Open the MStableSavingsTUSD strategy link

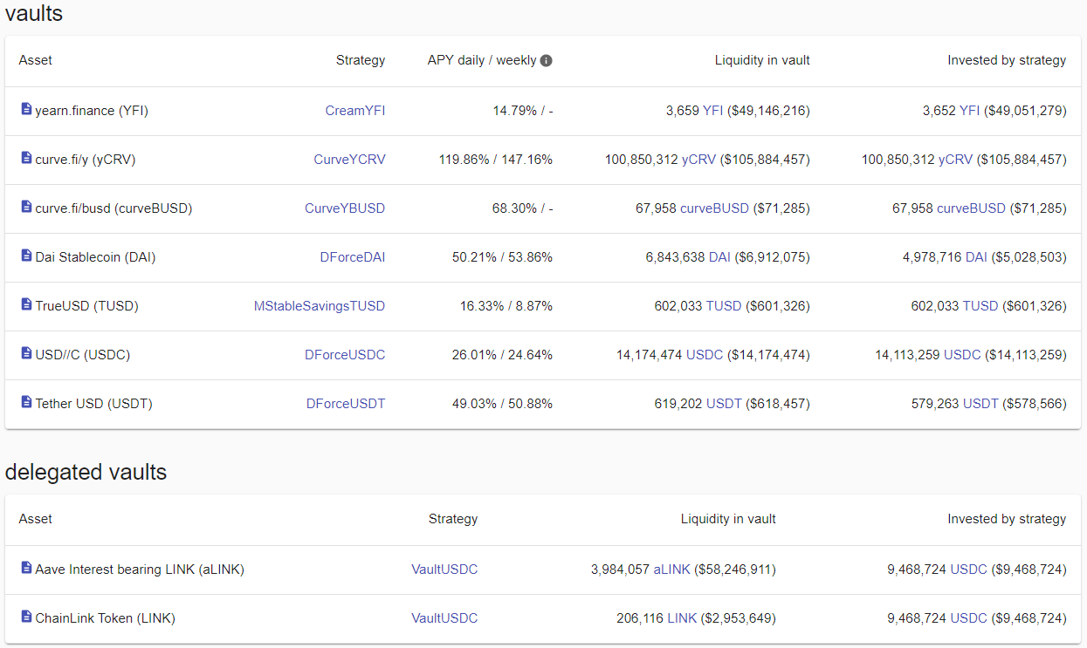[320, 306]
